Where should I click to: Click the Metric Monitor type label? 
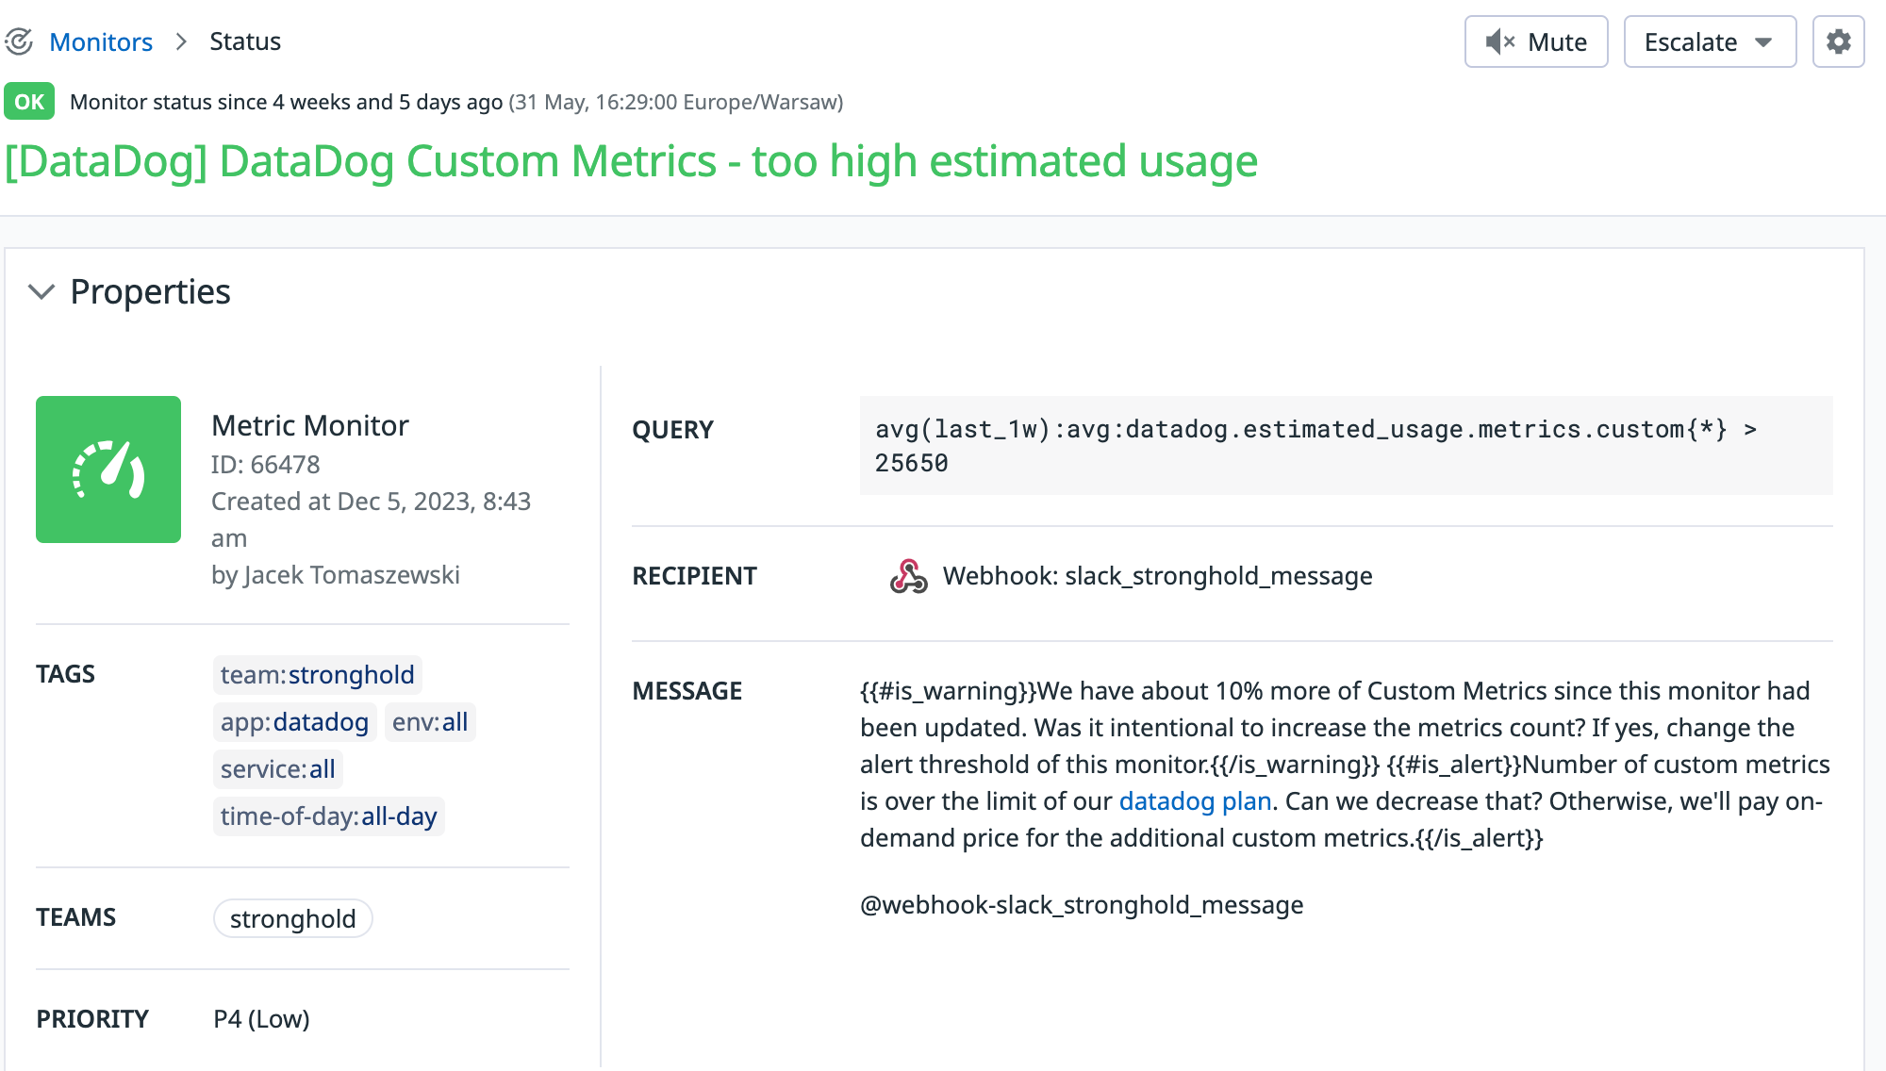[310, 425]
